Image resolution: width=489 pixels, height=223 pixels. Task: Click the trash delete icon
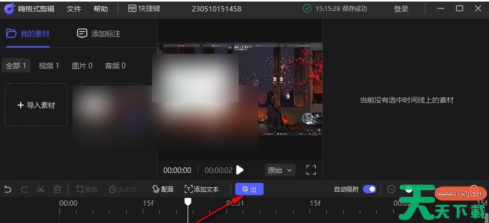click(57, 189)
